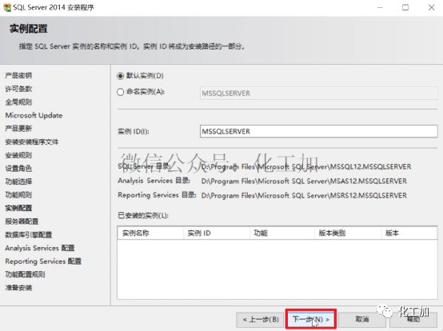Viewport: 443px width, 331px height.
Task: Minimize the setup window
Action: click(x=380, y=7)
